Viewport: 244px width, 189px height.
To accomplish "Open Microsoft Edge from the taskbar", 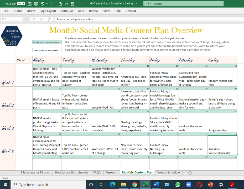I will click(112, 185).
